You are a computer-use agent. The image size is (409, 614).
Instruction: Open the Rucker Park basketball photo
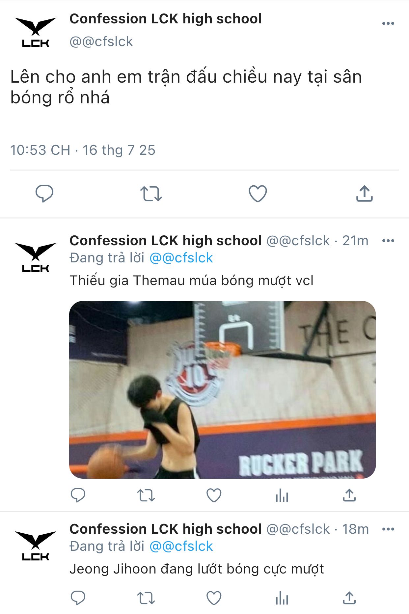tap(222, 389)
